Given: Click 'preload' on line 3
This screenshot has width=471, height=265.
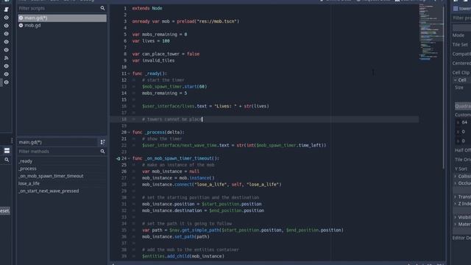Looking at the screenshot, I should (x=185, y=21).
